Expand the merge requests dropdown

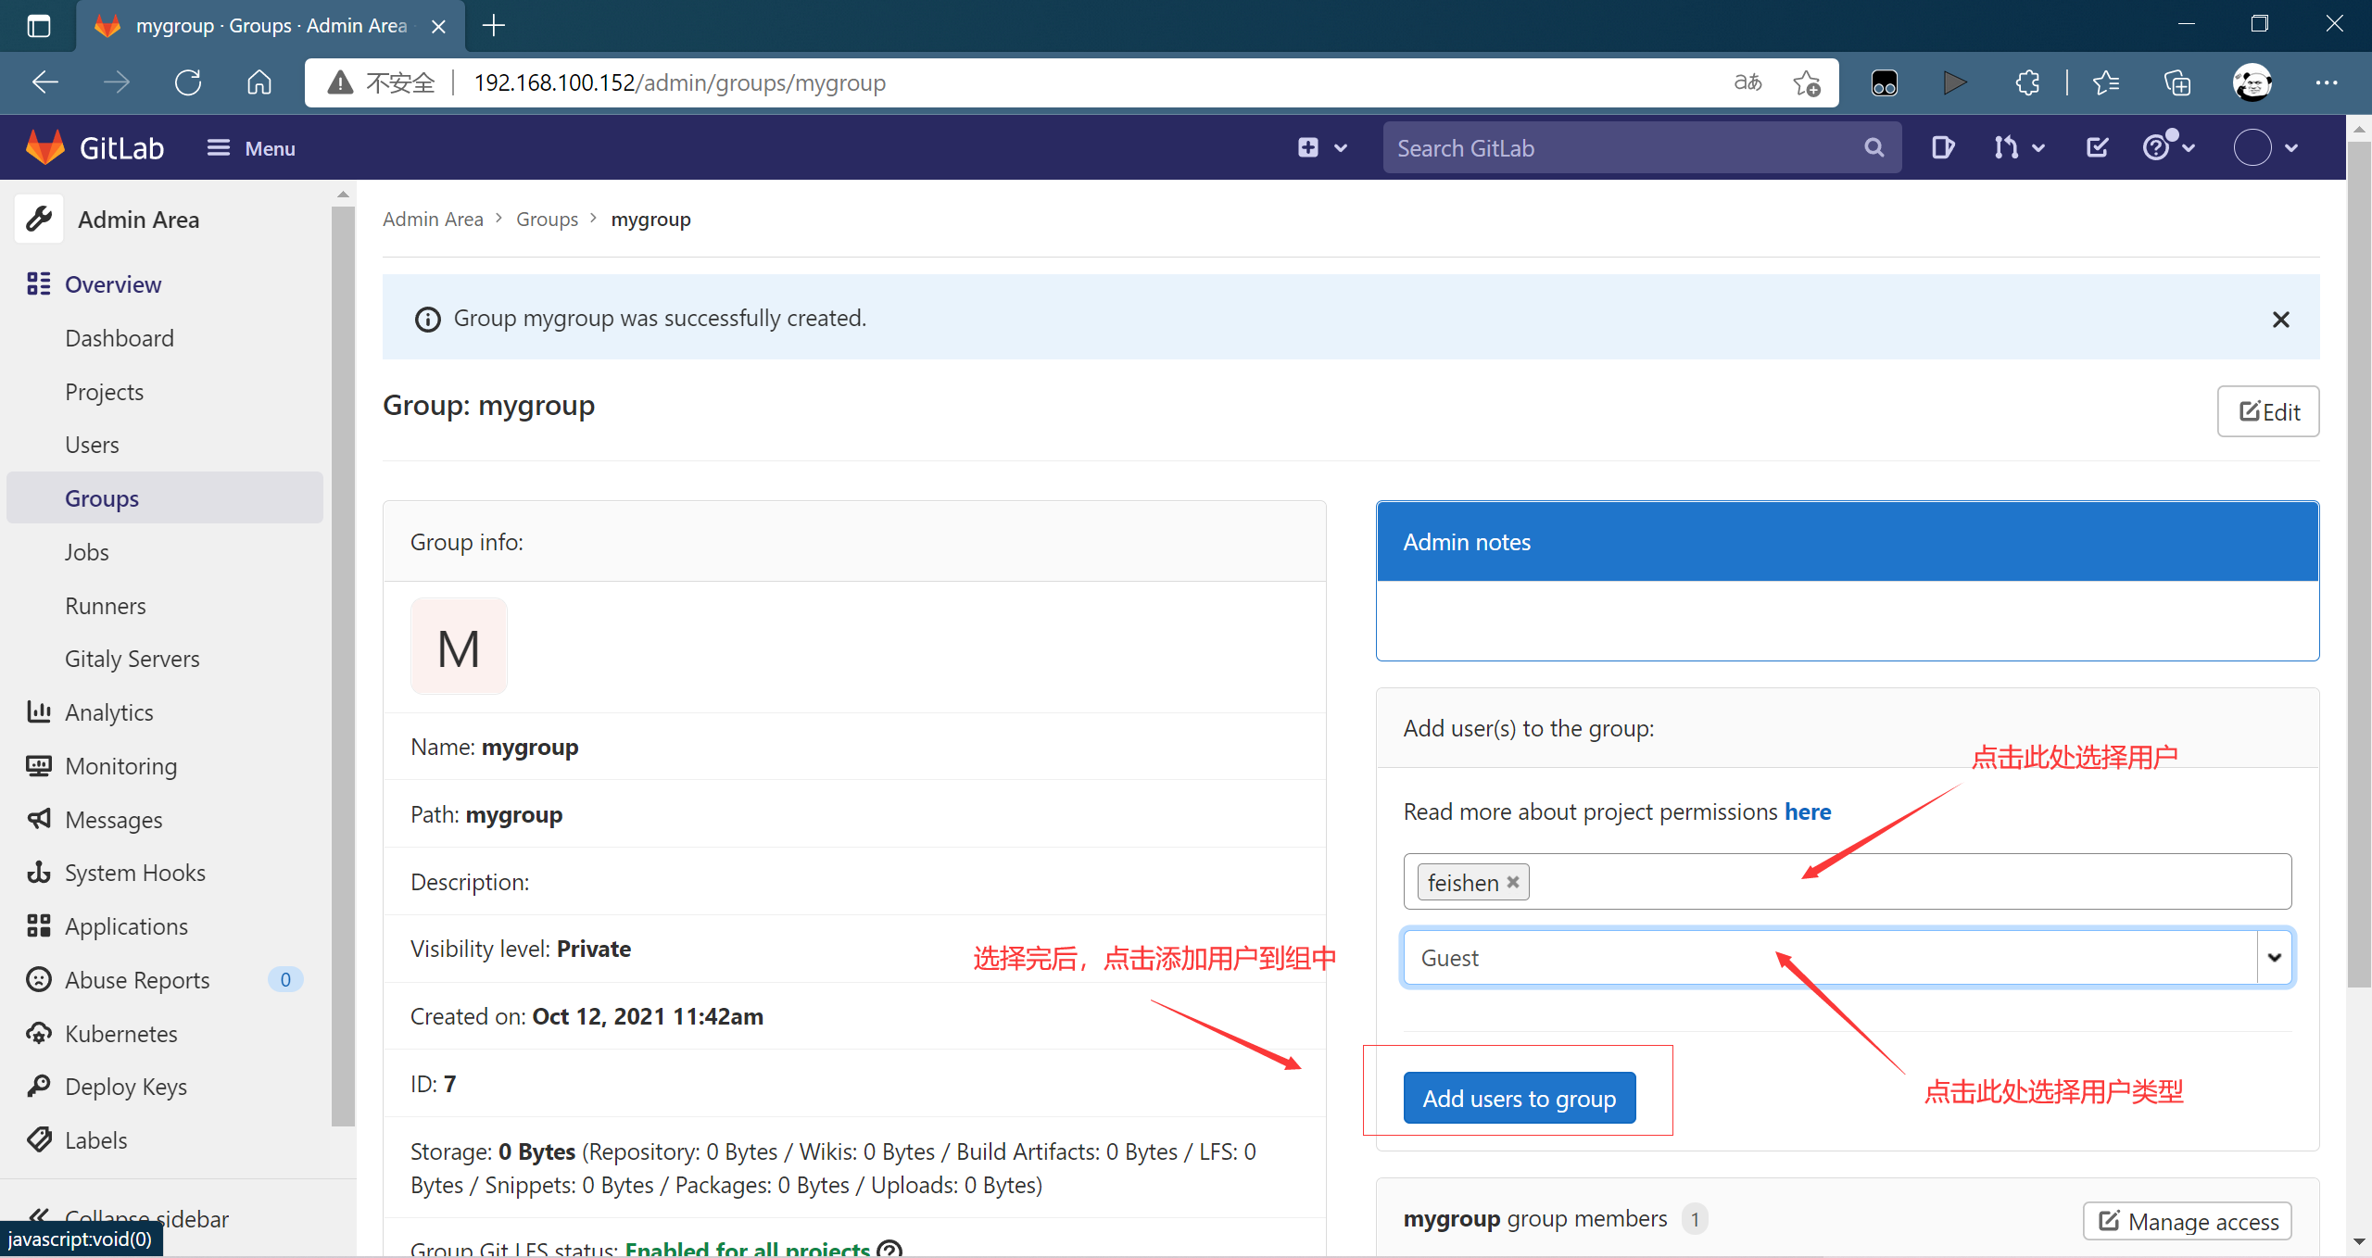tap(2019, 148)
